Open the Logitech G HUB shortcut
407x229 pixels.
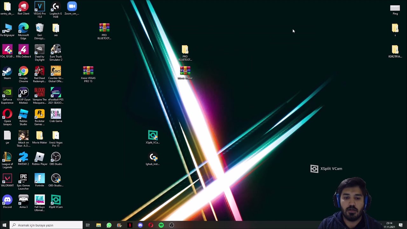tap(56, 10)
